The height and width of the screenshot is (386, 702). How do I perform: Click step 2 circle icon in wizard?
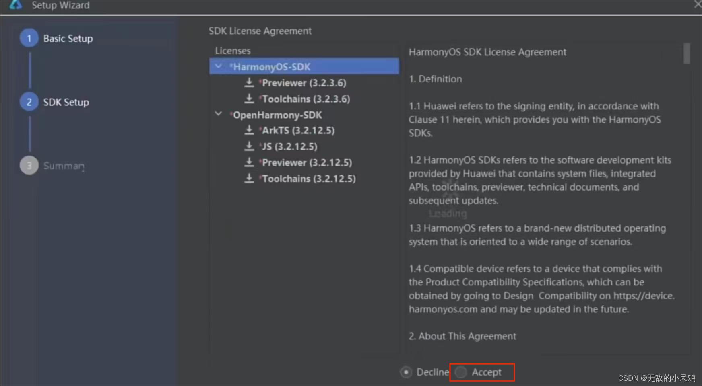click(29, 102)
